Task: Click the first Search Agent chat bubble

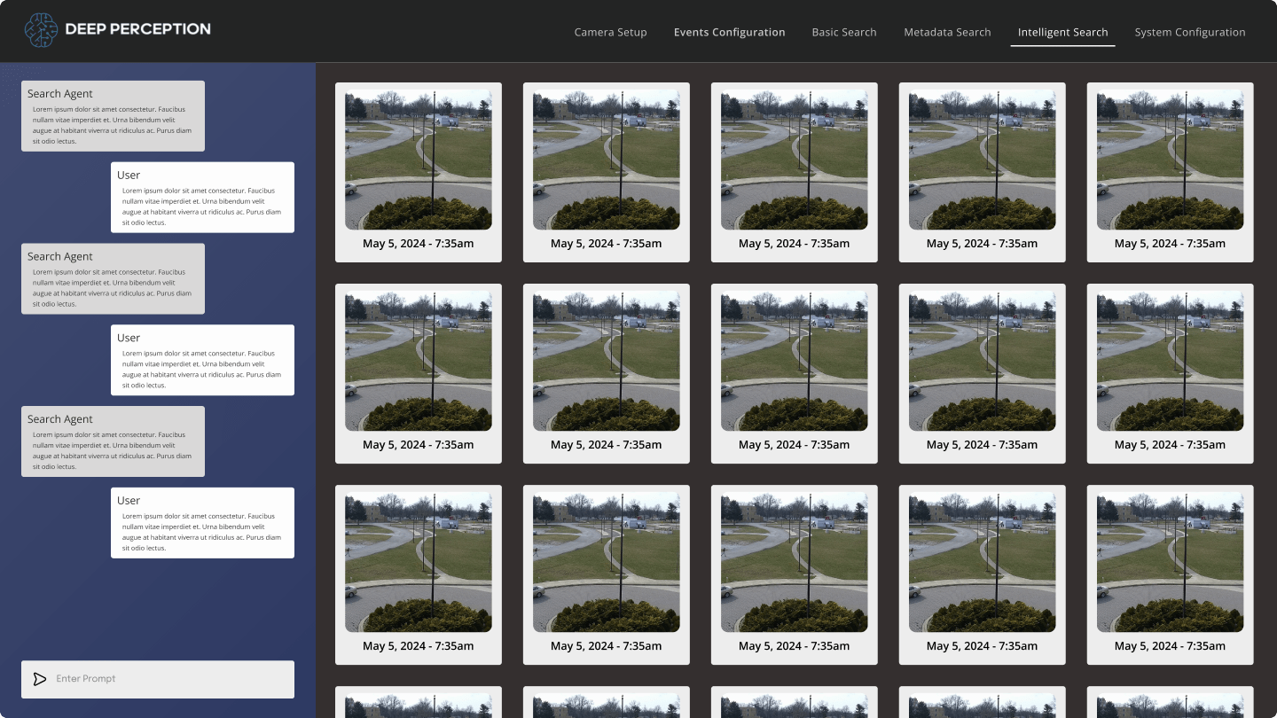Action: (113, 115)
